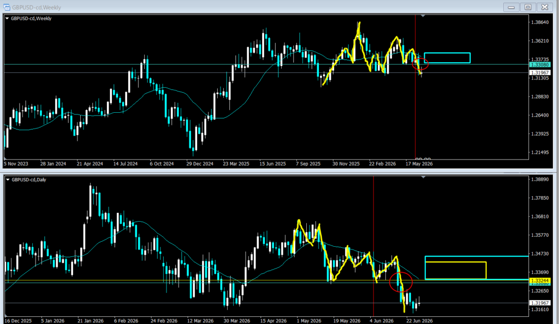Viewport: 559px width, 324px height.
Task: Click the 1.38890 price on Daily scale
Action: click(x=540, y=179)
